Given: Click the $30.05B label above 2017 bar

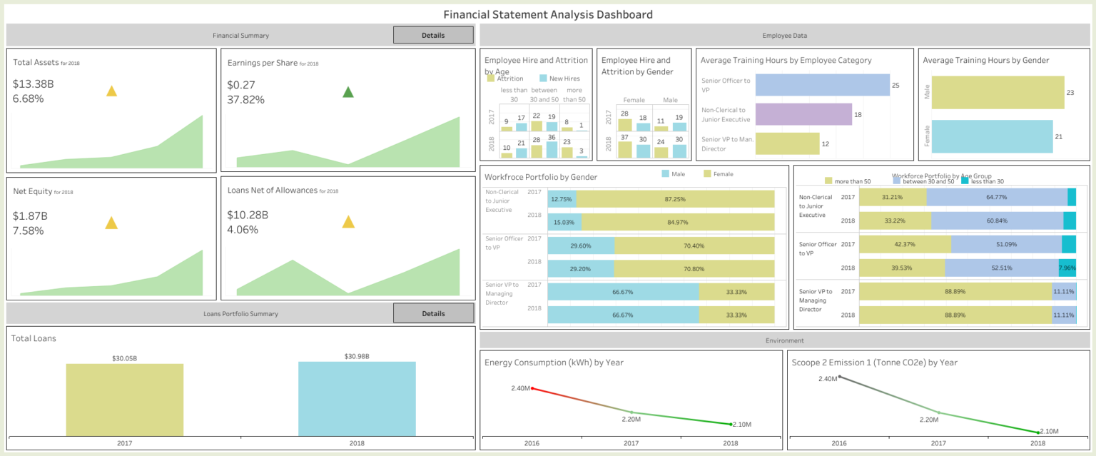Looking at the screenshot, I should (x=125, y=358).
